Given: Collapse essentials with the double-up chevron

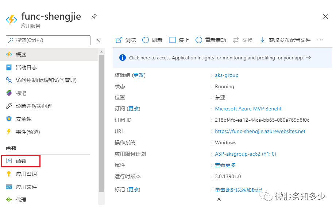Looking at the screenshot, I should click(x=219, y=199).
